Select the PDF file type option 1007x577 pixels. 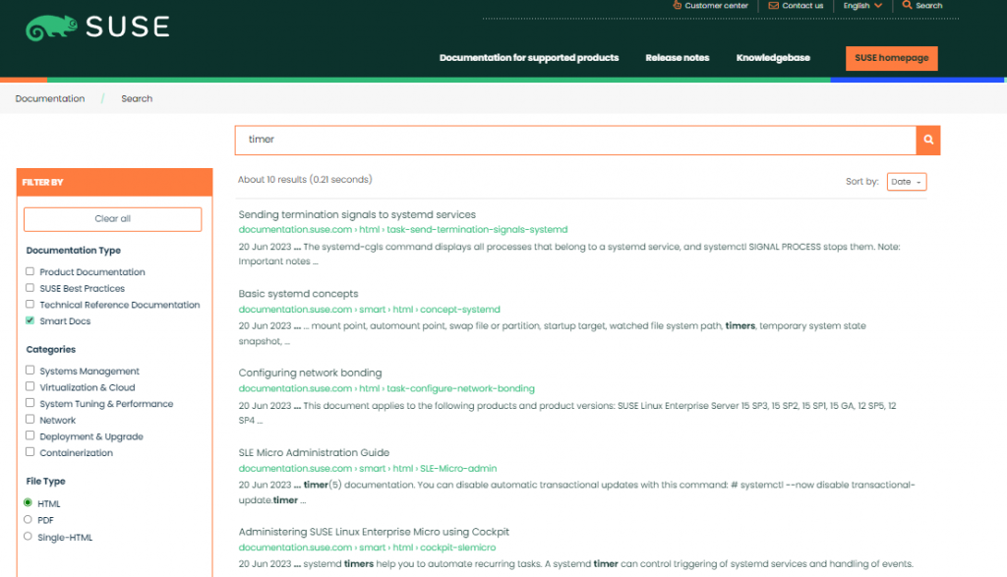pyautogui.click(x=29, y=519)
